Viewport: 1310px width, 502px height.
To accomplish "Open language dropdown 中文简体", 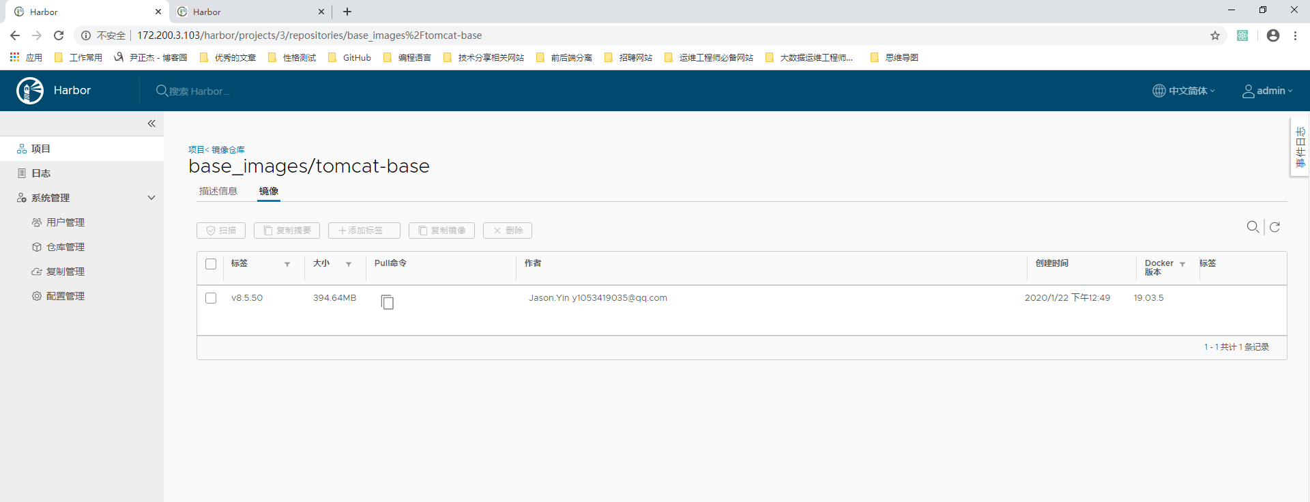I will pos(1184,91).
